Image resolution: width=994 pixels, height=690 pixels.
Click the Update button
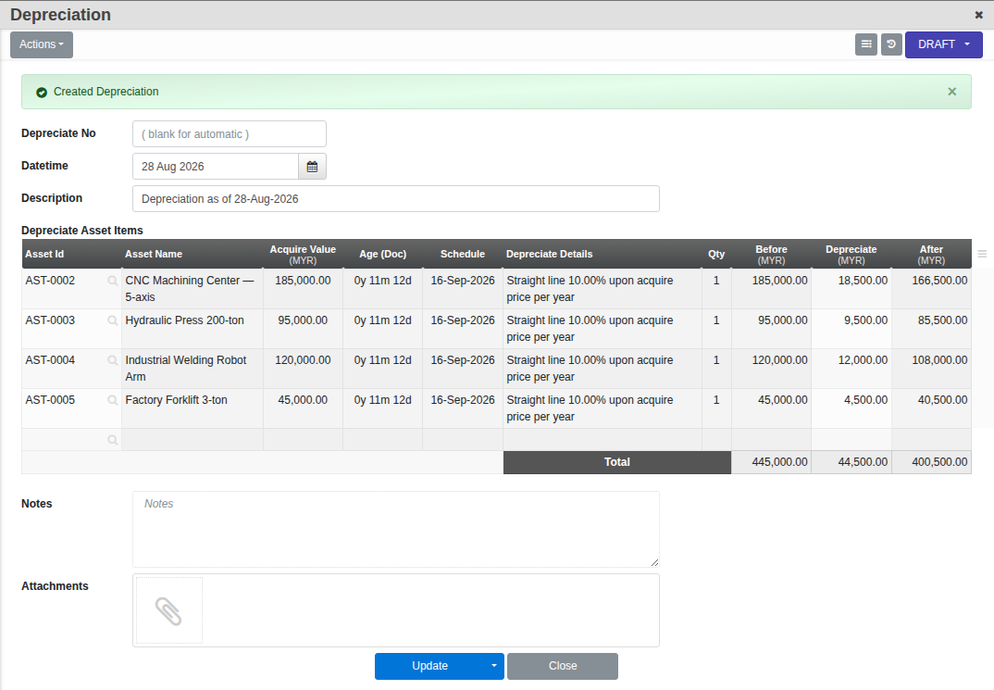click(x=429, y=666)
